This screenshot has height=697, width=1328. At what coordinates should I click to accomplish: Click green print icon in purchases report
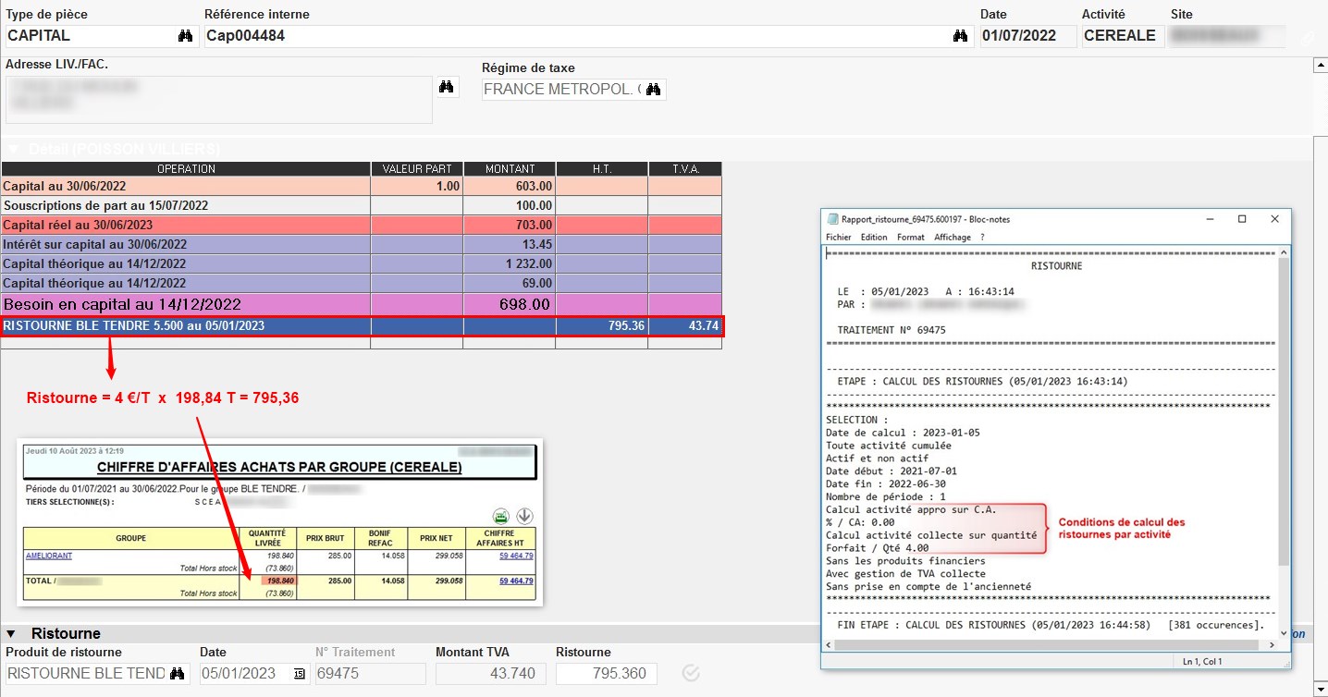[500, 516]
